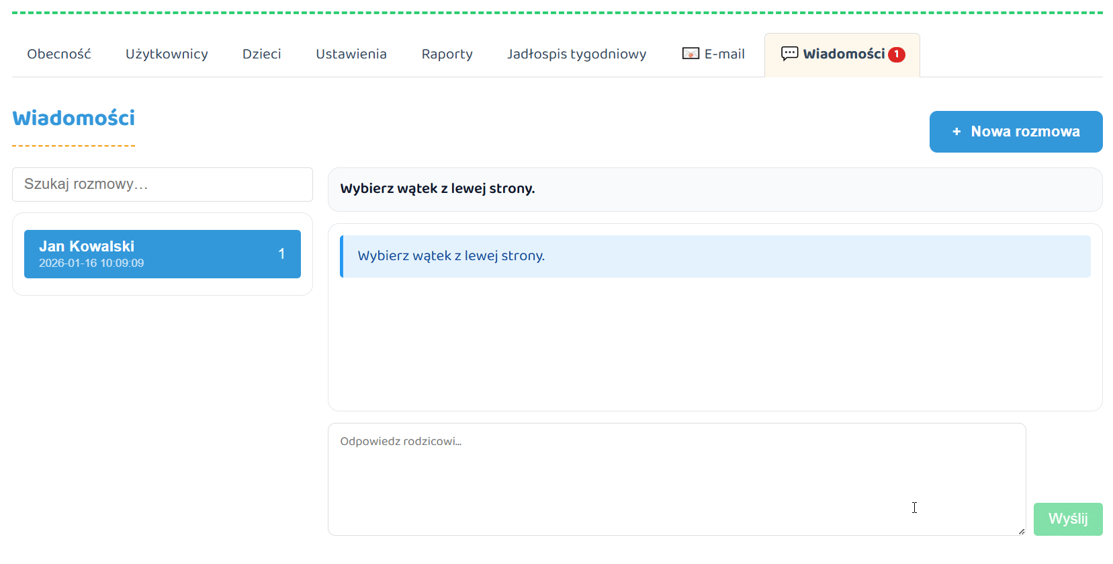This screenshot has height=564, width=1113.
Task: Click the envelope icon on the E-mail tab
Action: (690, 54)
